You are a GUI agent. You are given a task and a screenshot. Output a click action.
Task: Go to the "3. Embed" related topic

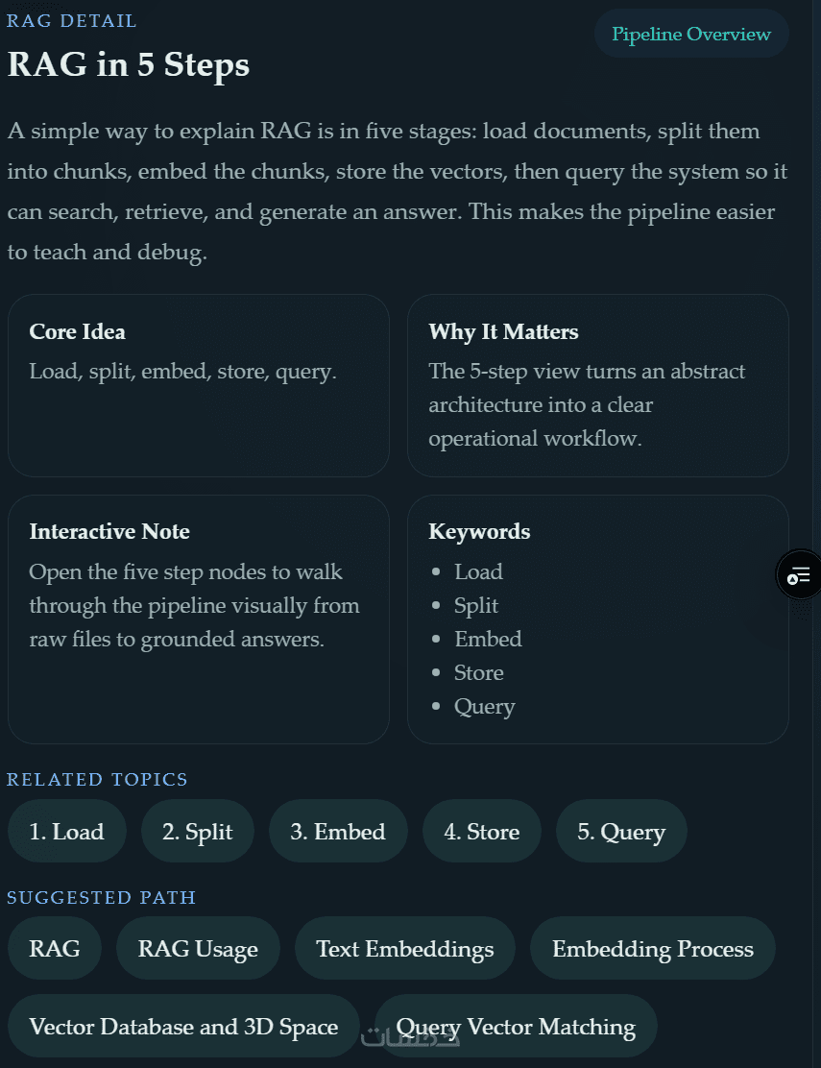tap(338, 832)
